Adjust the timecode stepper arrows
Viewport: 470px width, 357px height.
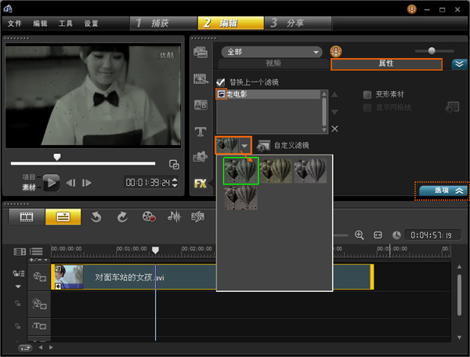(175, 182)
